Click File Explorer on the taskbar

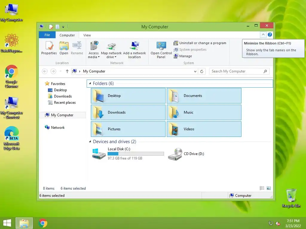click(24, 223)
